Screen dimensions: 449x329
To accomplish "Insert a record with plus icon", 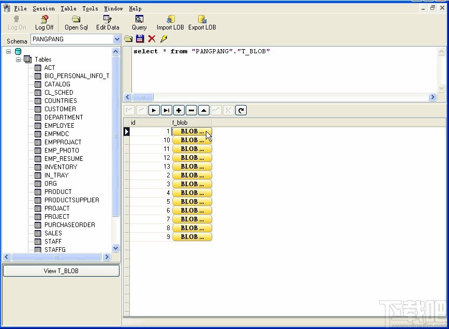I will tap(178, 110).
